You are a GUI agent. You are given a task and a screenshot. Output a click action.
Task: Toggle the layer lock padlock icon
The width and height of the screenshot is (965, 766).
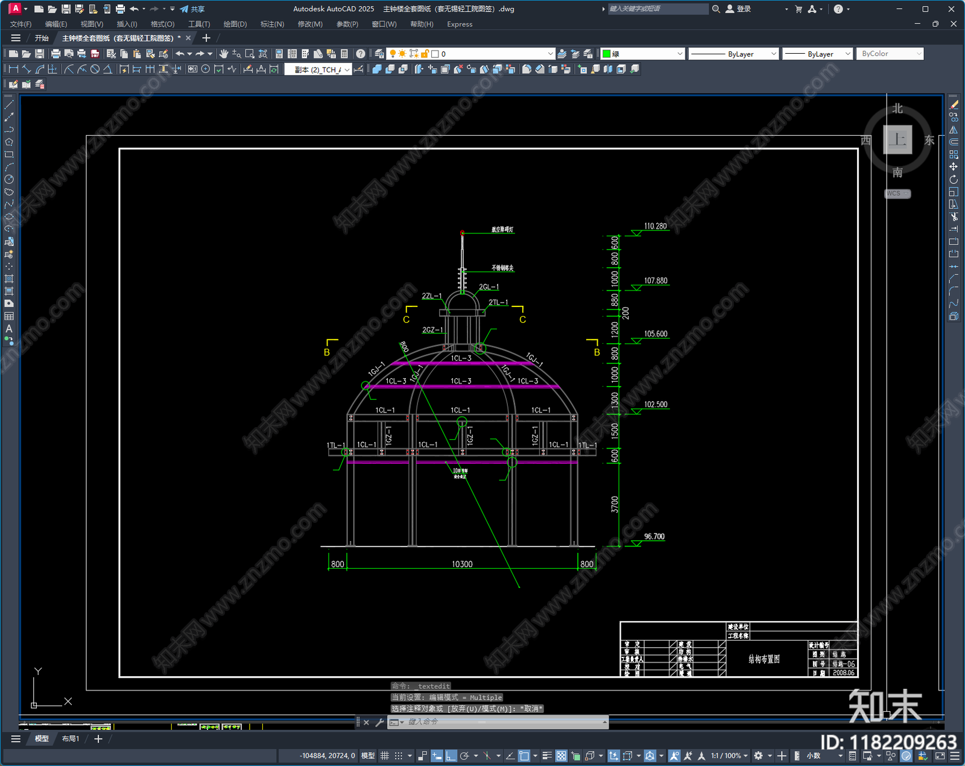(425, 54)
